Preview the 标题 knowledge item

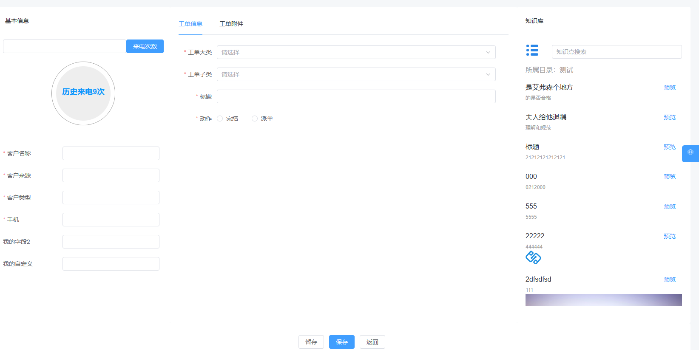click(670, 147)
